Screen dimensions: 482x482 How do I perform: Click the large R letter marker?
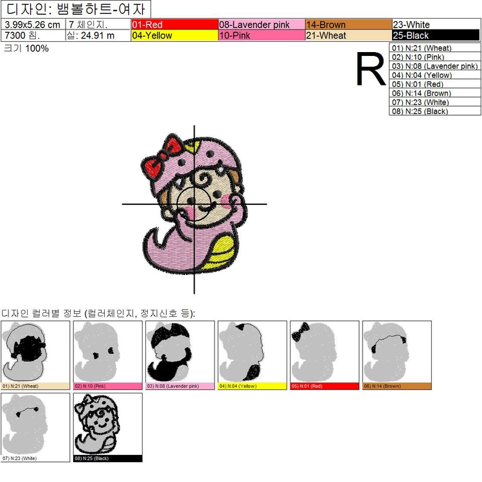coord(371,69)
